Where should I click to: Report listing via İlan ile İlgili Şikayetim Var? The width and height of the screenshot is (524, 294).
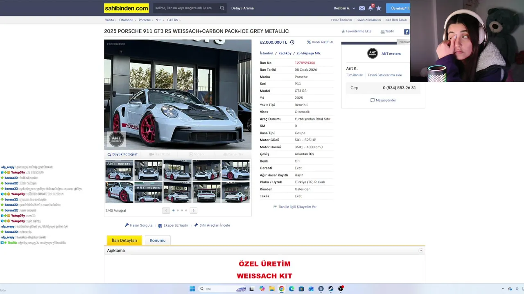pyautogui.click(x=295, y=207)
